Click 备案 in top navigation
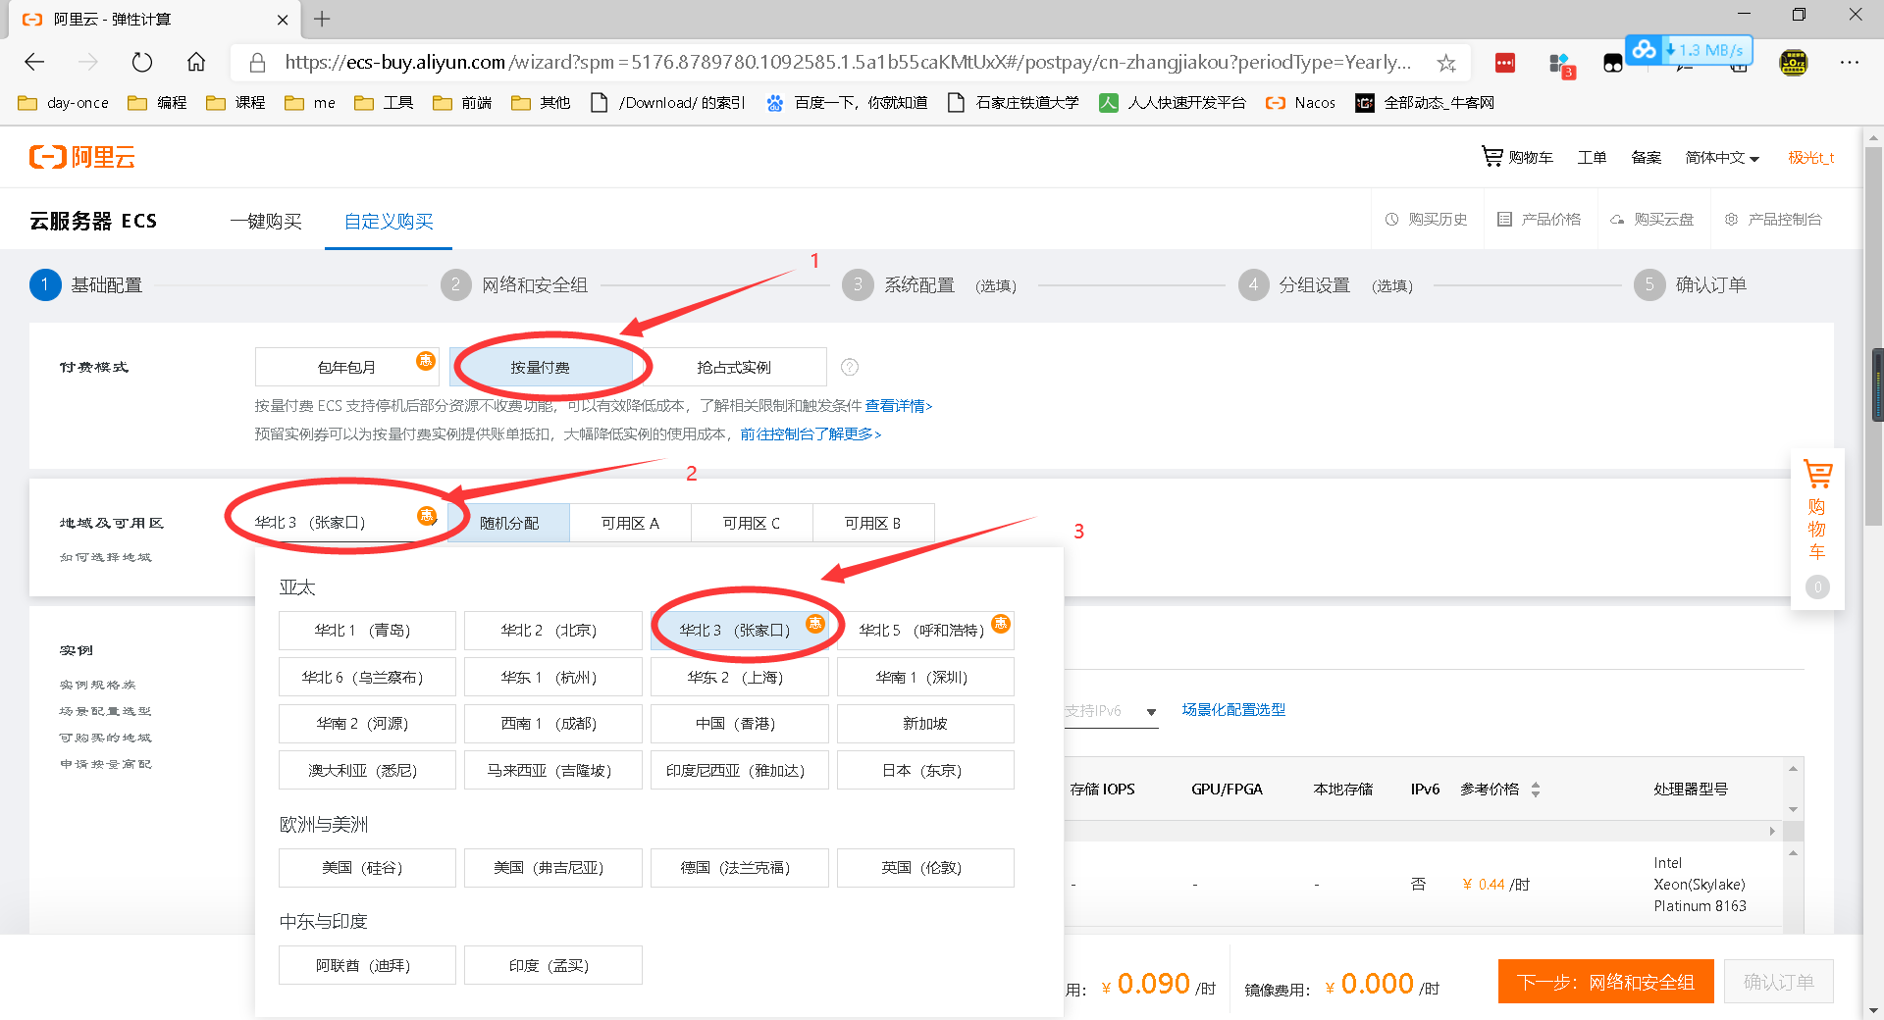Image resolution: width=1884 pixels, height=1020 pixels. (x=1646, y=157)
